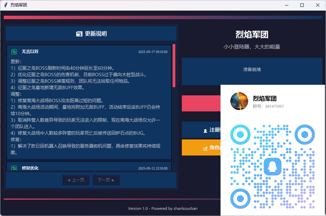
Task: Click the line 征服之岛BOSS刷新时间由40分钟延长至60分钟
Action: pyautogui.click(x=62, y=68)
